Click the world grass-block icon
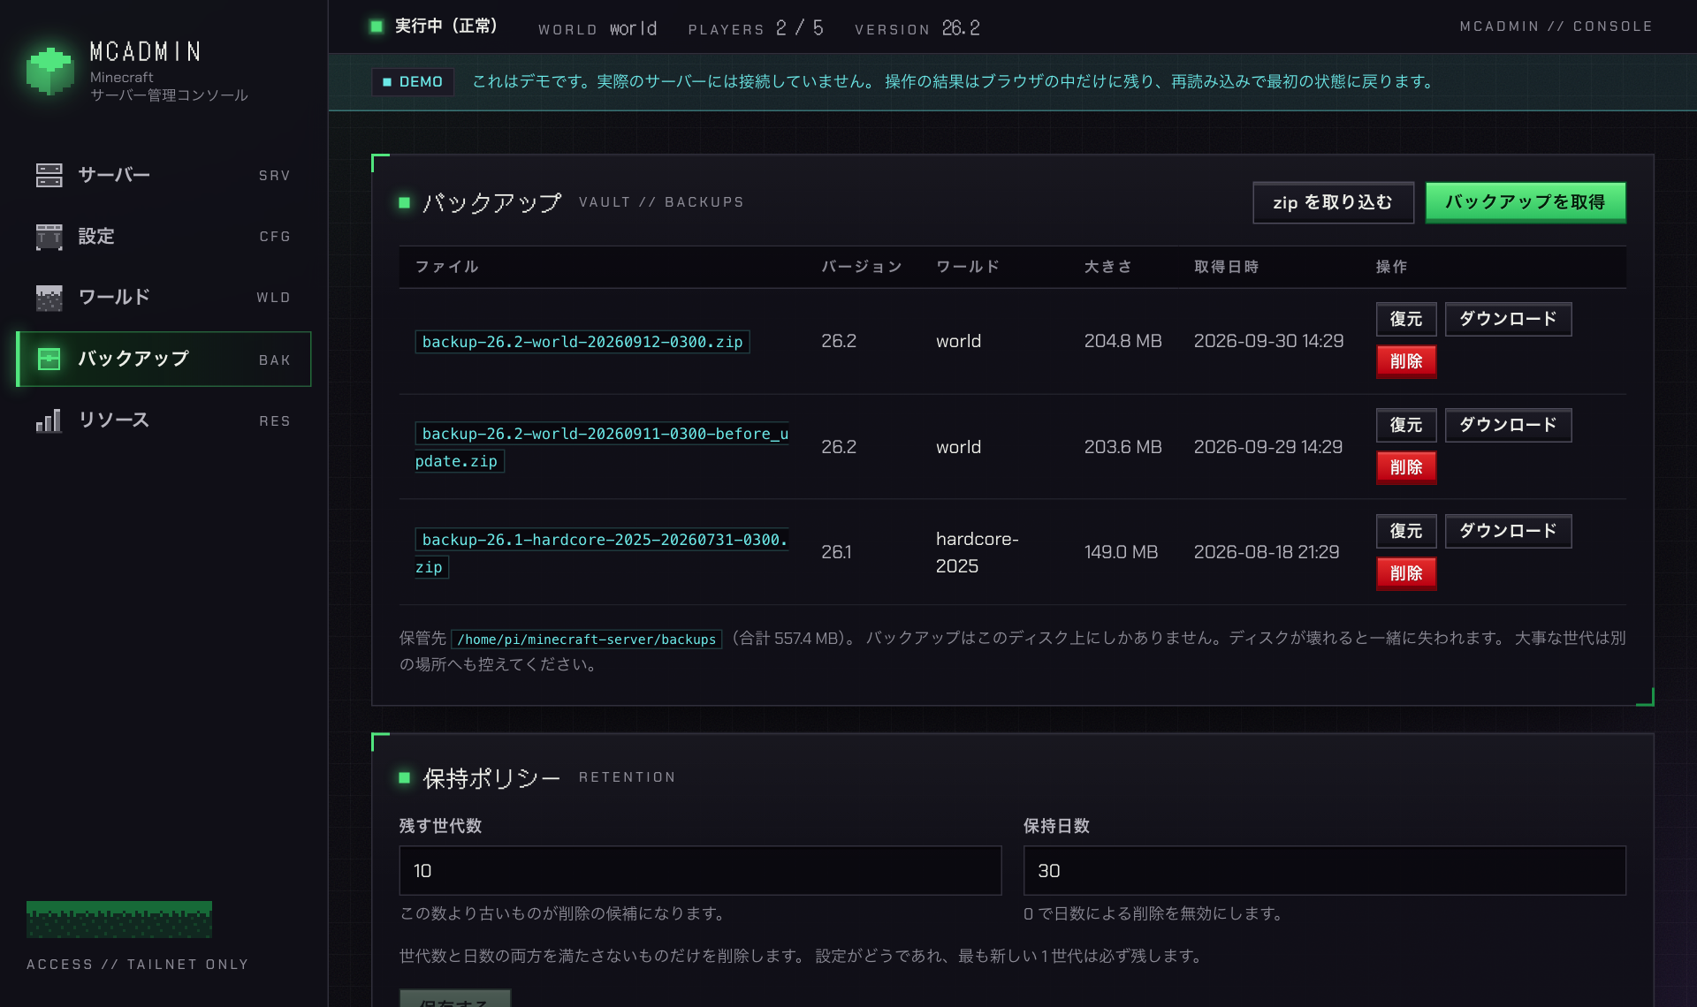Image resolution: width=1697 pixels, height=1007 pixels. [x=49, y=298]
